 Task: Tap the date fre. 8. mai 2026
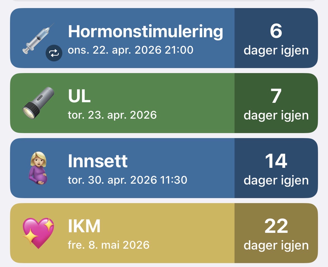tap(108, 245)
